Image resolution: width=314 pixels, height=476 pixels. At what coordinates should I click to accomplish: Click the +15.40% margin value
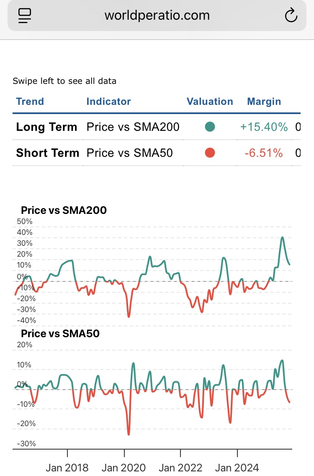[264, 127]
